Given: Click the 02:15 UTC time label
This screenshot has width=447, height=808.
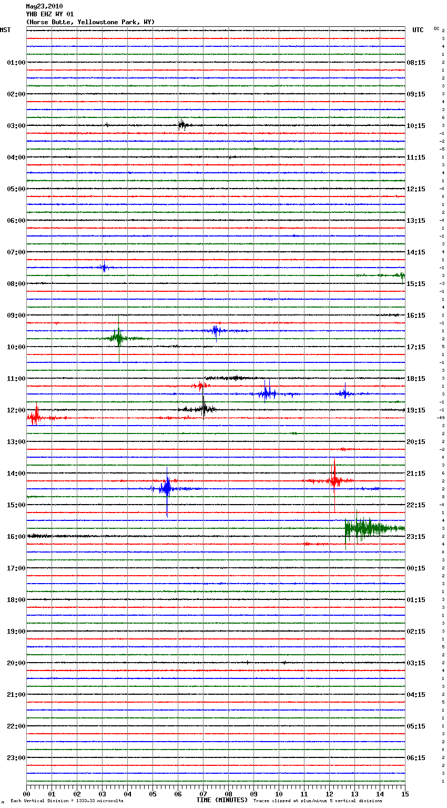Looking at the screenshot, I should point(416,632).
